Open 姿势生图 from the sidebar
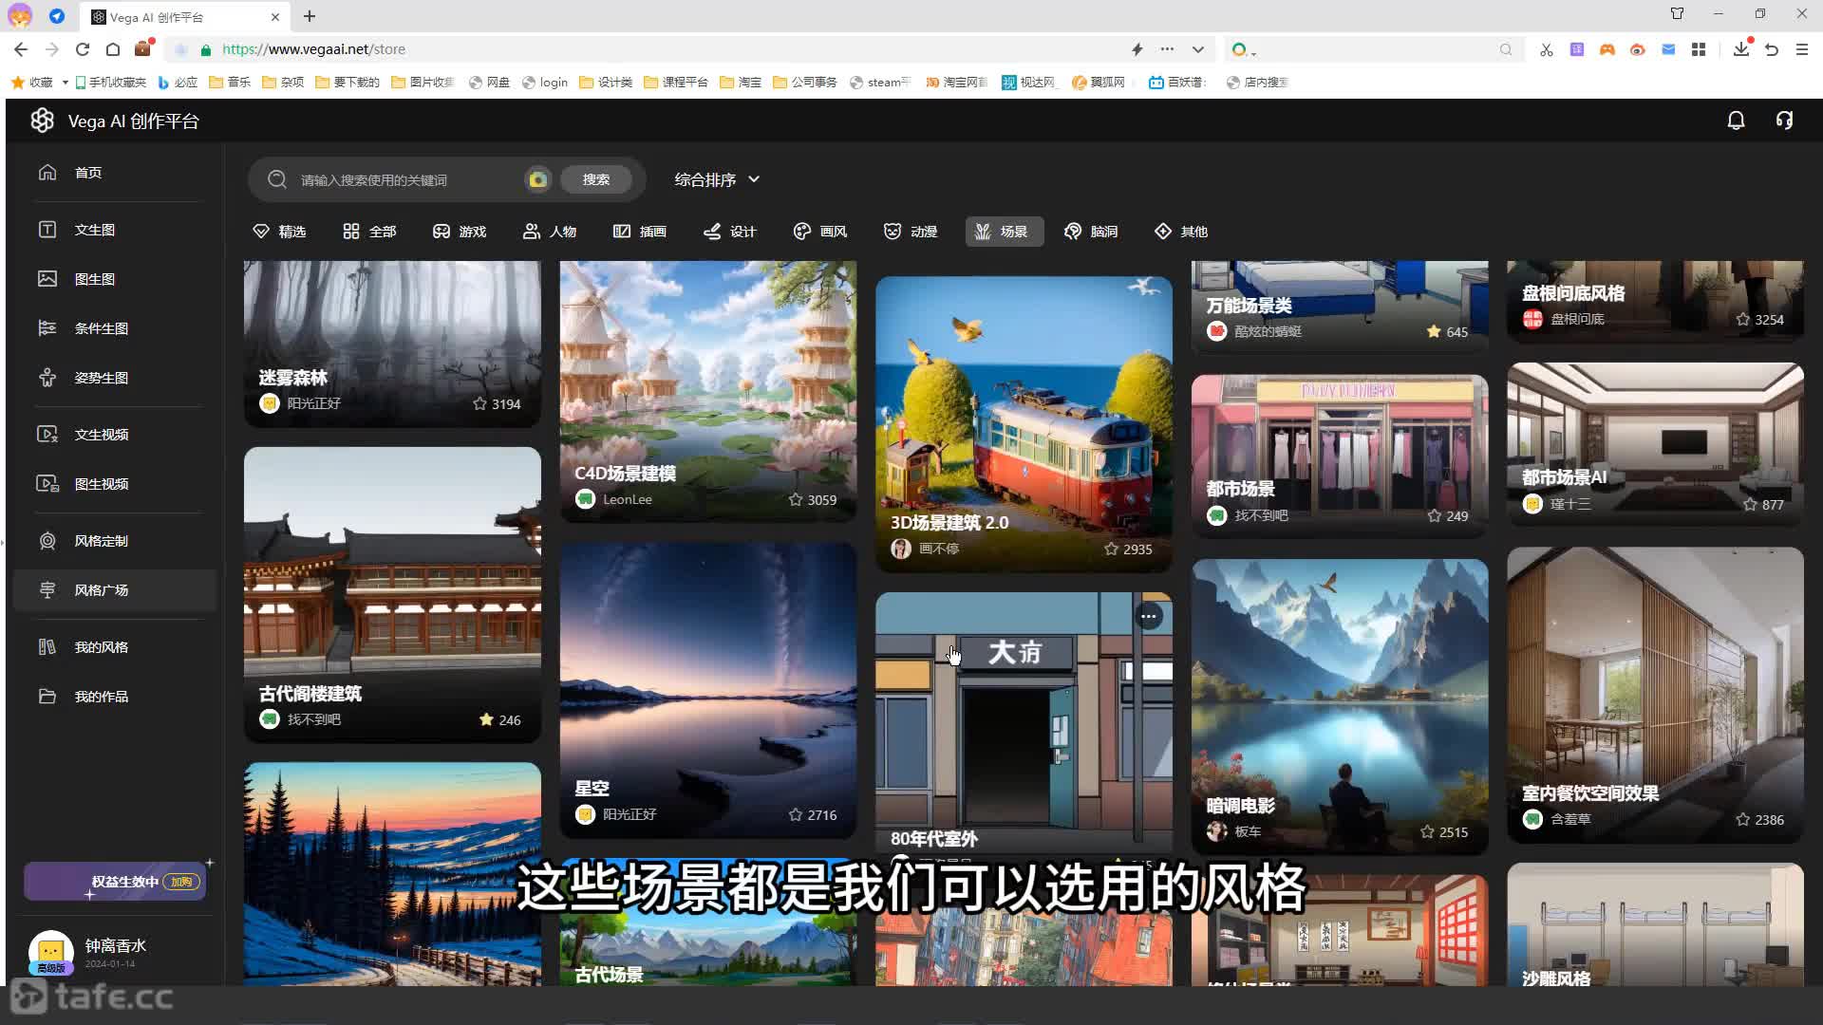This screenshot has width=1823, height=1025. [101, 378]
